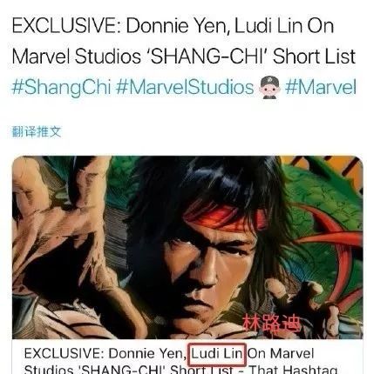
Task: Tap the red 林路迪 annotation on image
Action: [x=271, y=323]
